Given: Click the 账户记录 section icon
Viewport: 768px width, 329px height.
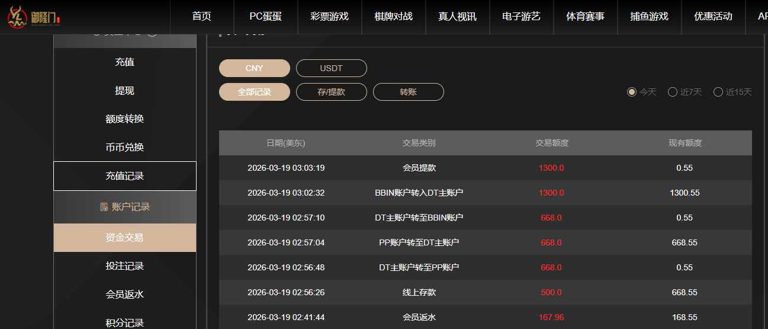Looking at the screenshot, I should click(104, 207).
